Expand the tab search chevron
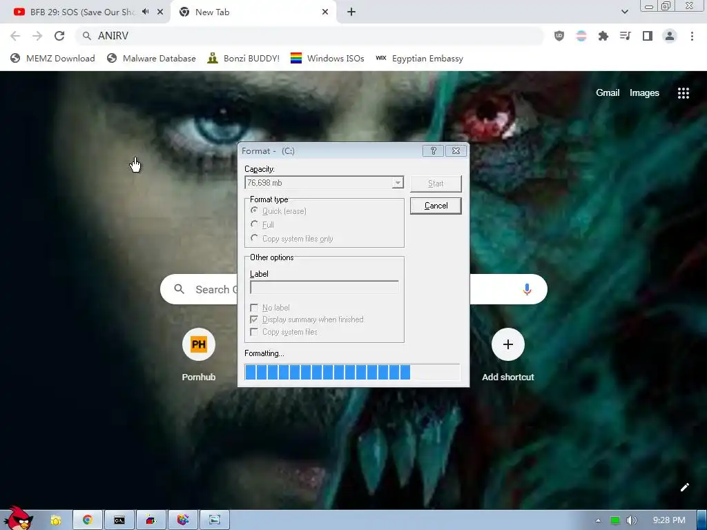707x530 pixels. click(625, 12)
